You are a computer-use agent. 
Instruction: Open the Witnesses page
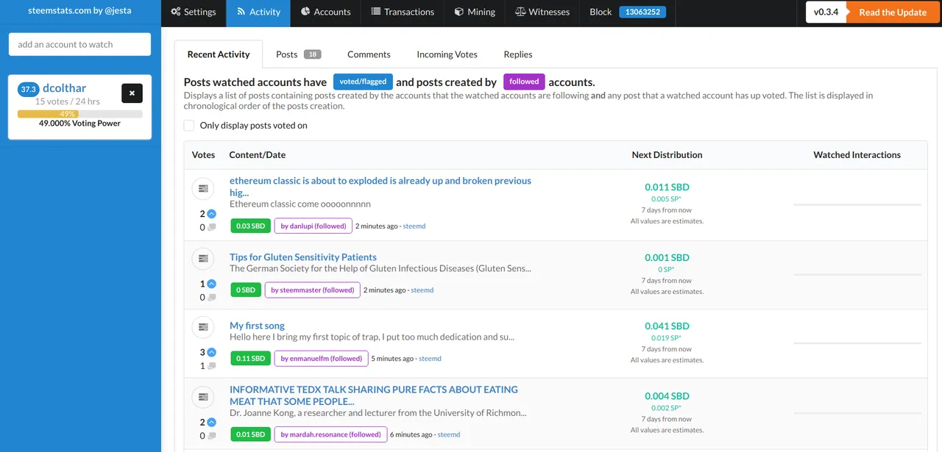[x=542, y=12]
